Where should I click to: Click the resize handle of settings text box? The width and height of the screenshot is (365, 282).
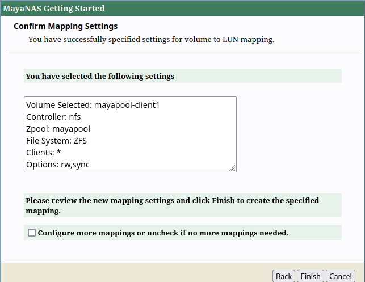pos(232,168)
